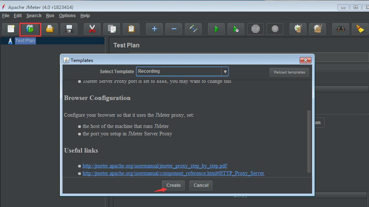
Task: Click the Collapse All minus icon
Action: 174,29
